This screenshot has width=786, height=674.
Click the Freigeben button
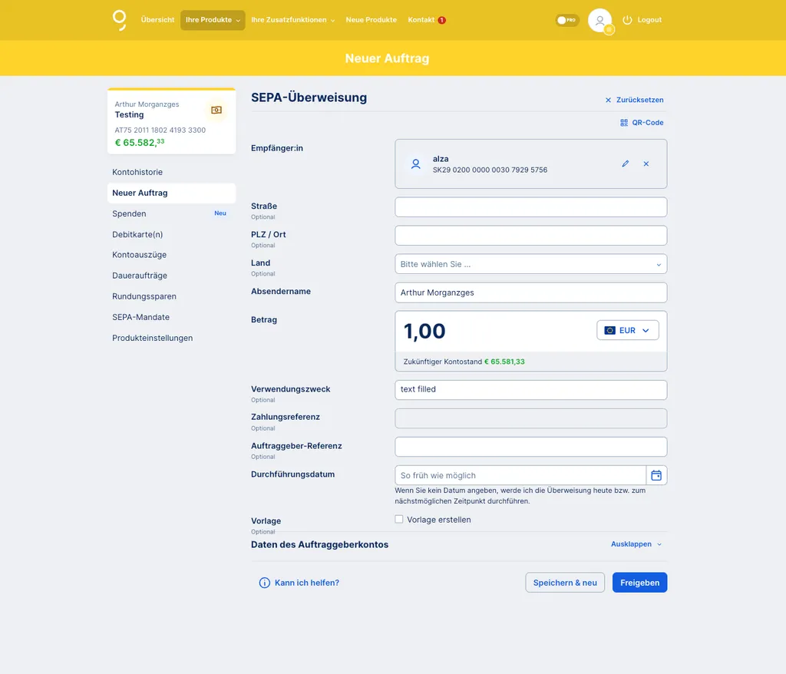point(639,583)
